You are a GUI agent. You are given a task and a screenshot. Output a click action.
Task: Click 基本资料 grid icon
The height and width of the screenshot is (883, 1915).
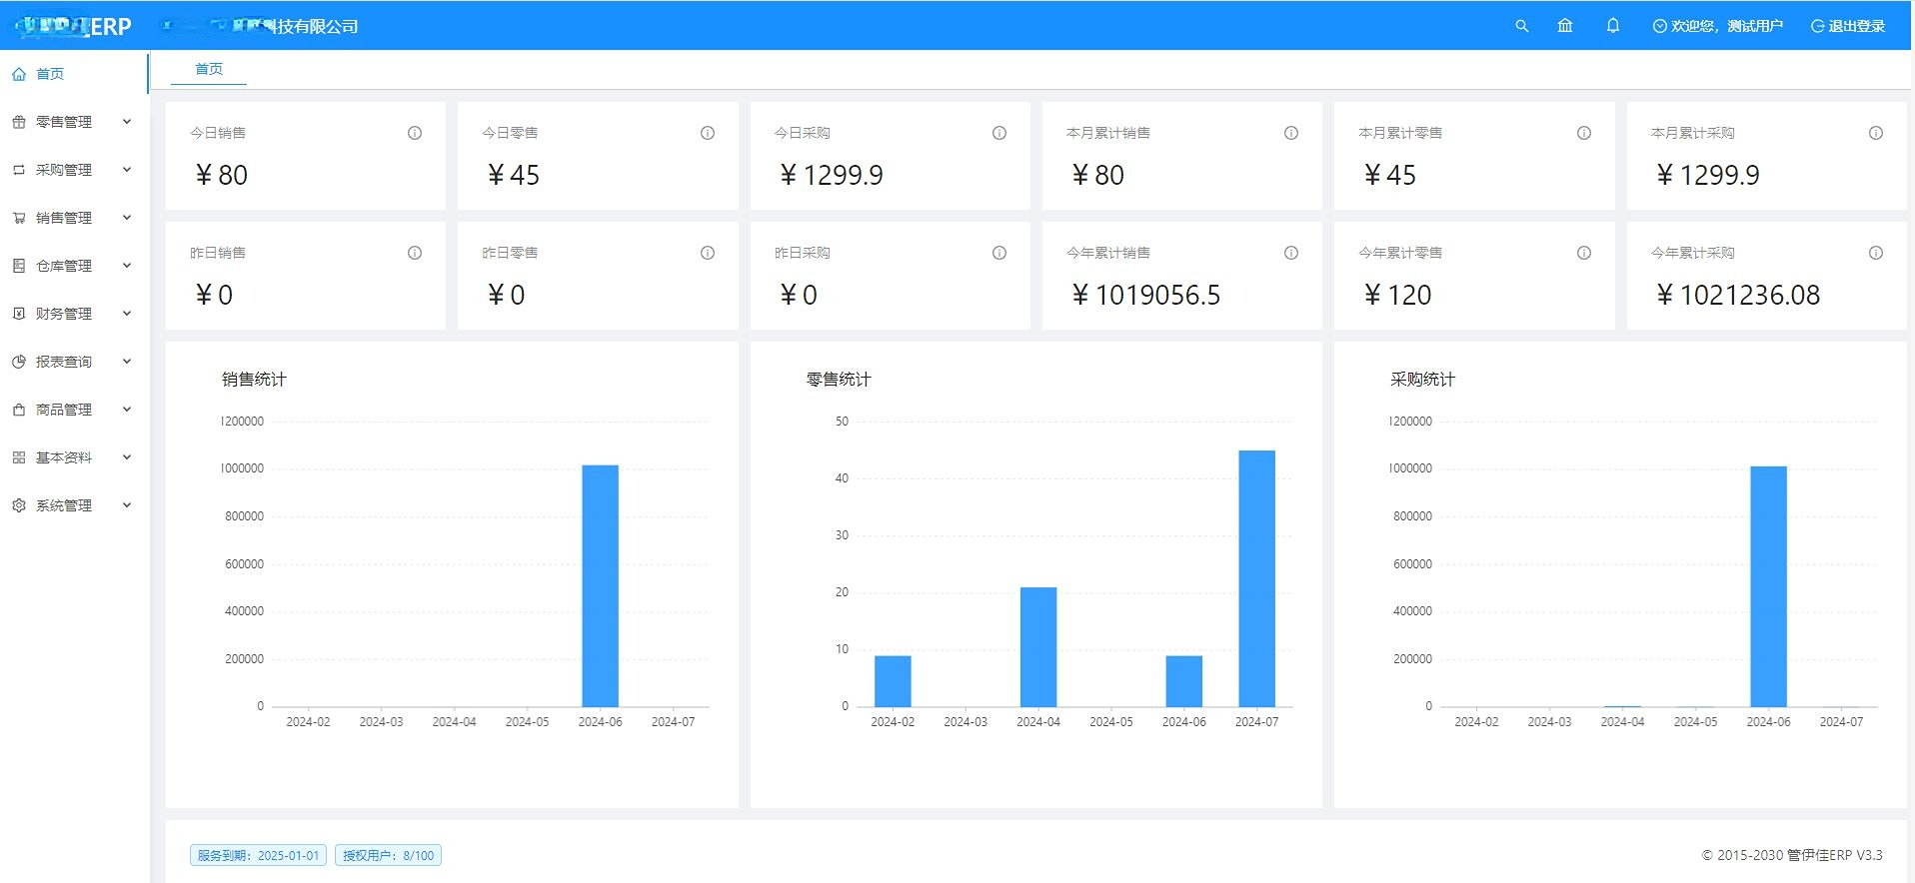[19, 457]
